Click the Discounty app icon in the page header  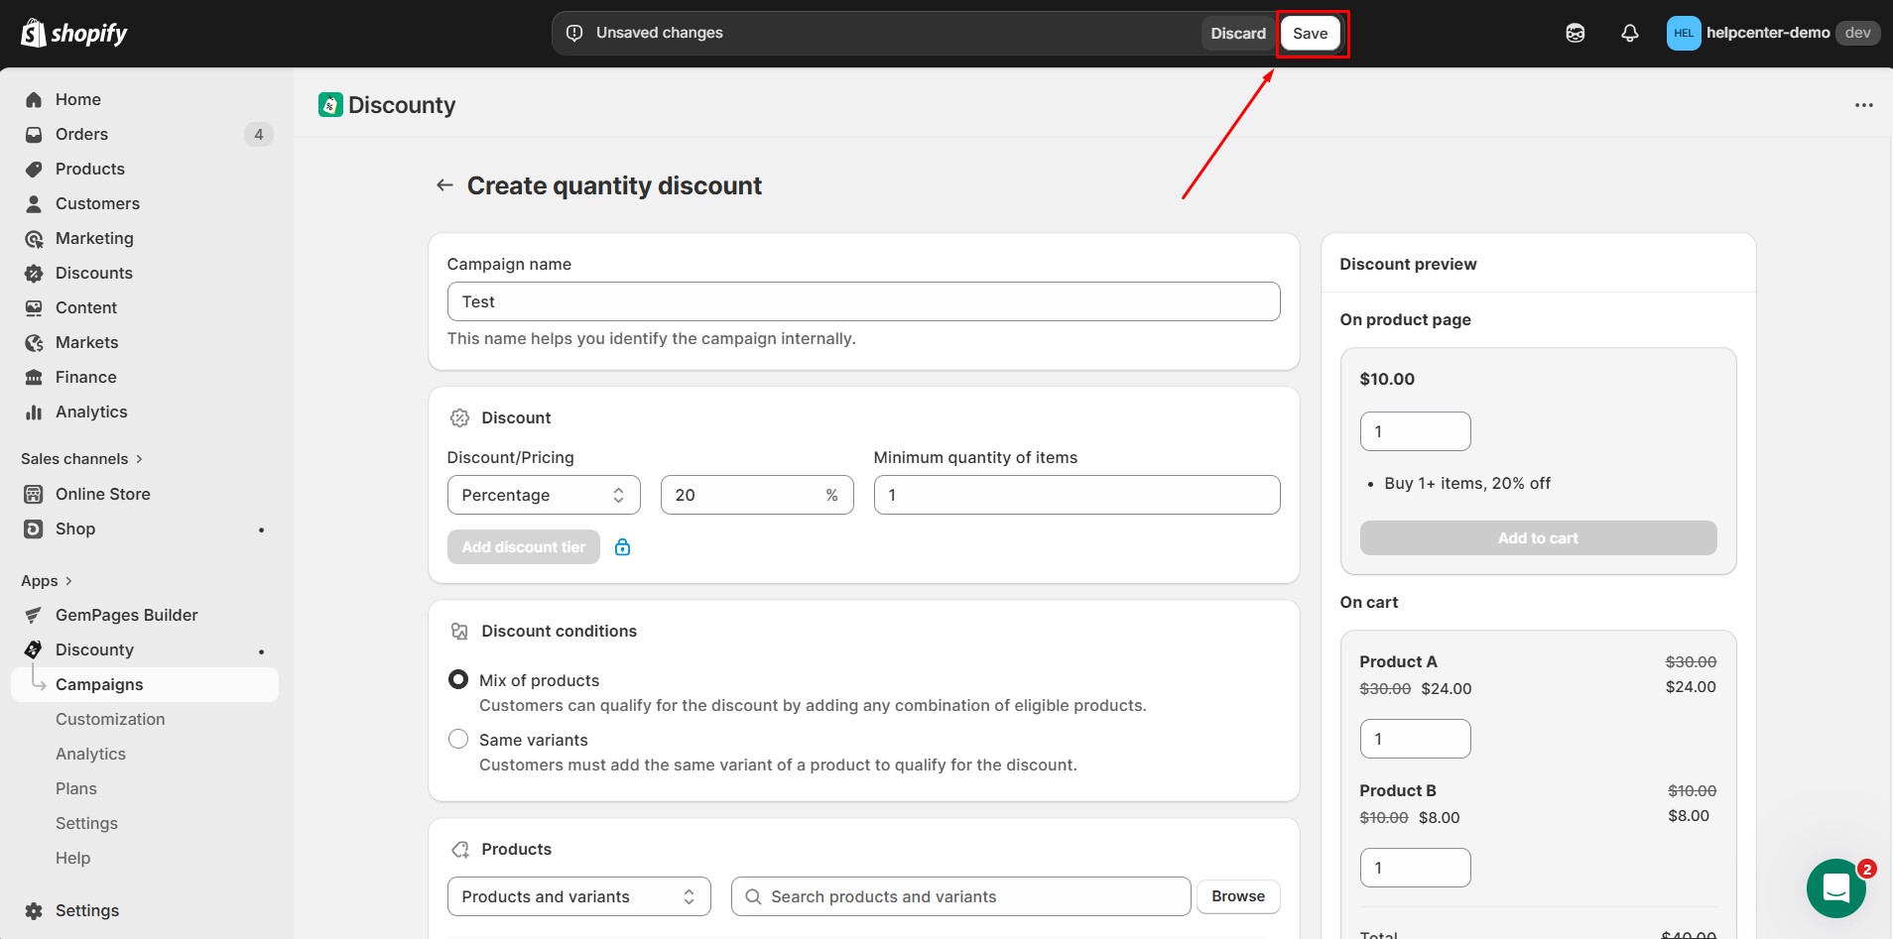coord(329,104)
